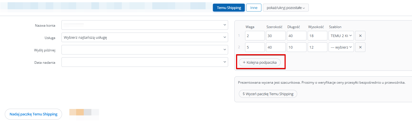Click the first row Waga field
Screen dimensions: 412x123
(x=255, y=36)
